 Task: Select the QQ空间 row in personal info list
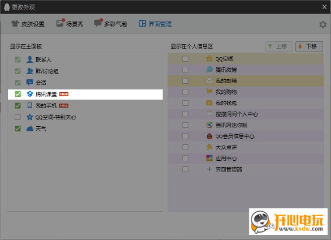(x=246, y=58)
